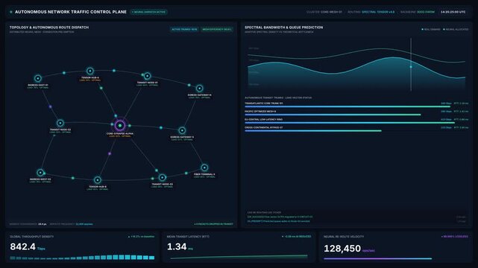The image size is (478, 268).
Task: Click purple packet dot below CORE-SYNAPSE-ALPHA
Action: (110, 153)
